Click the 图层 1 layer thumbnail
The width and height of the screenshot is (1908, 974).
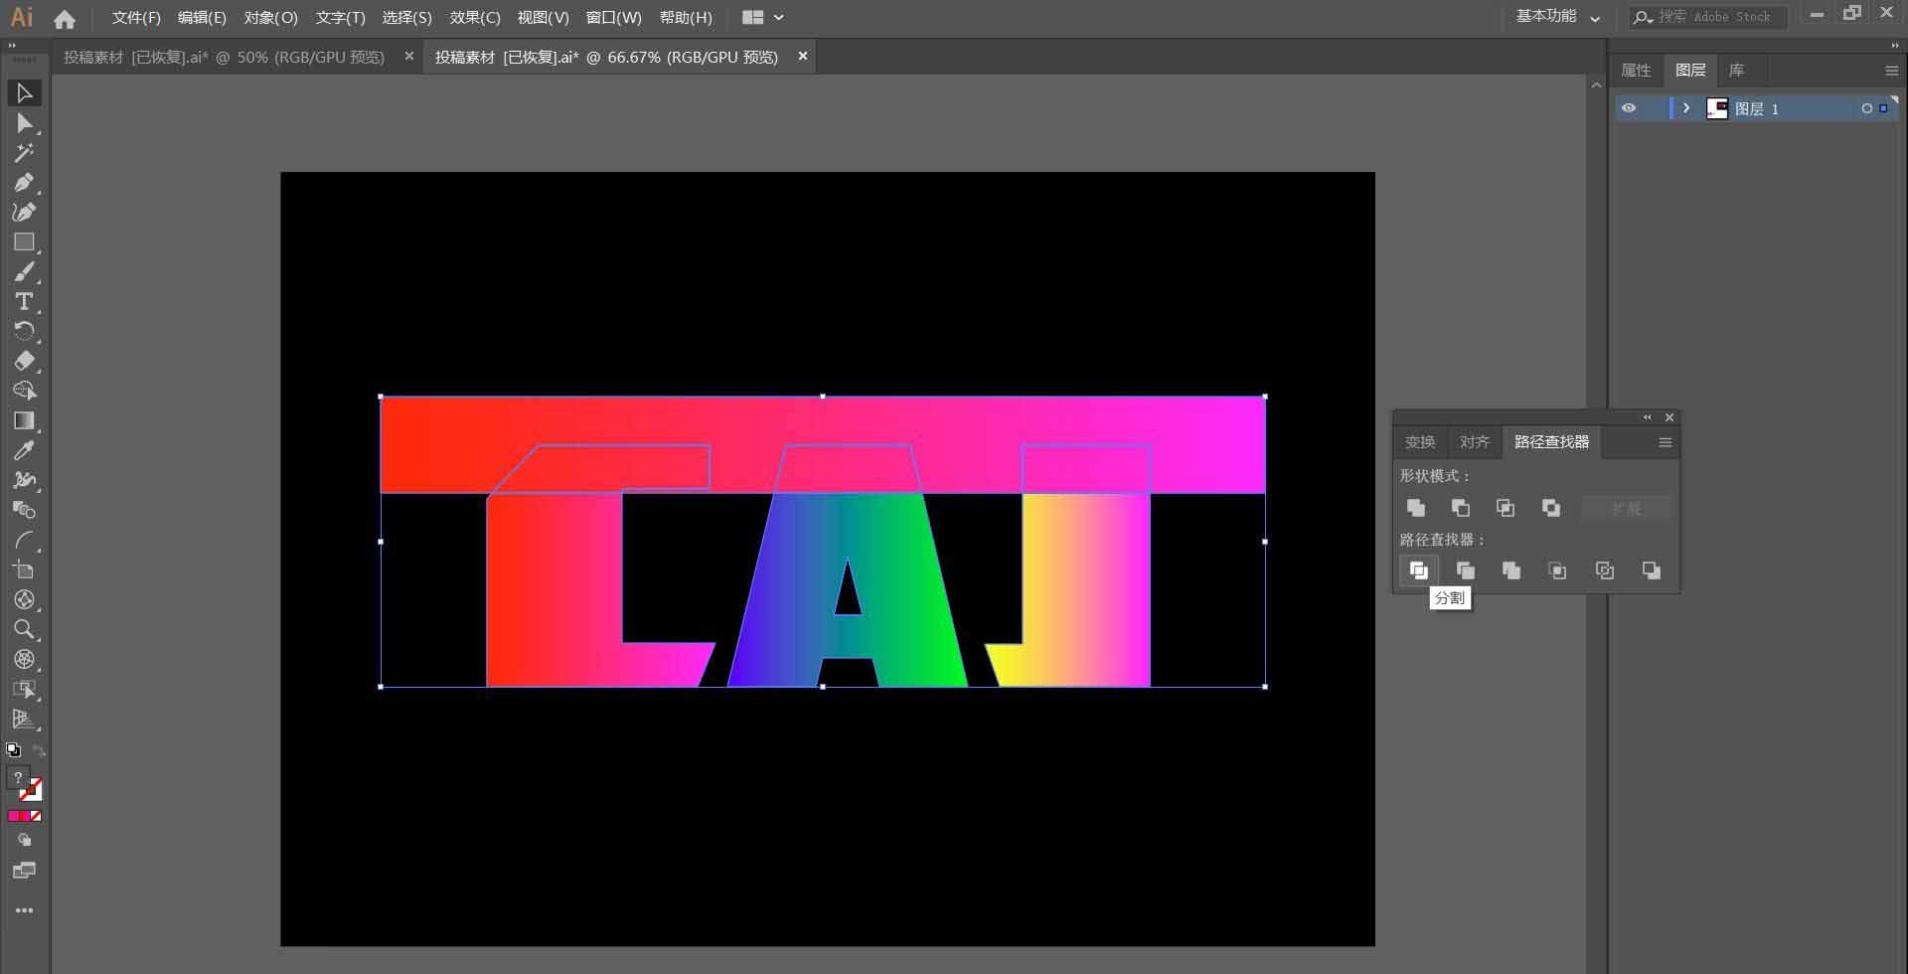(x=1716, y=108)
